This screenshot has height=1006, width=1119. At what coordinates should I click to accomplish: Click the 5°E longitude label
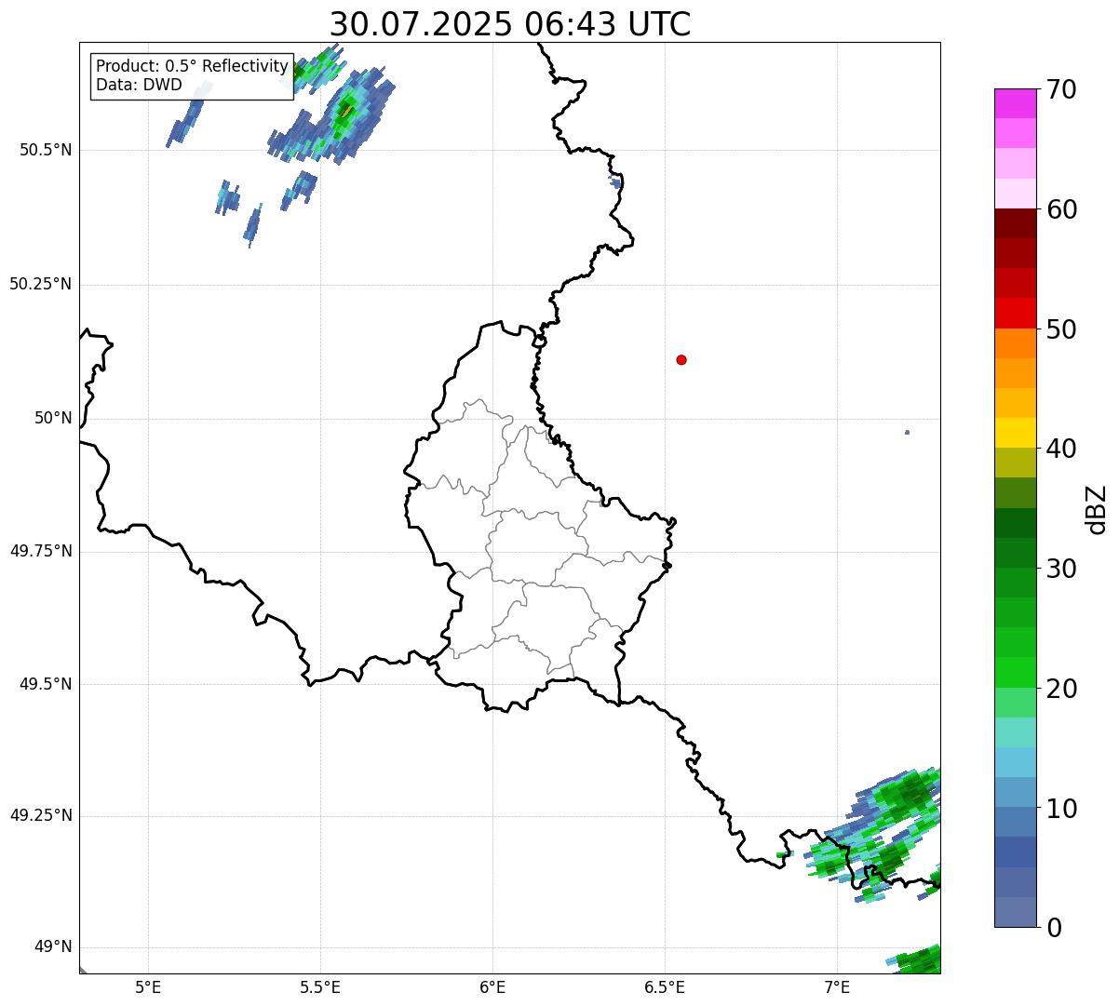coord(148,986)
